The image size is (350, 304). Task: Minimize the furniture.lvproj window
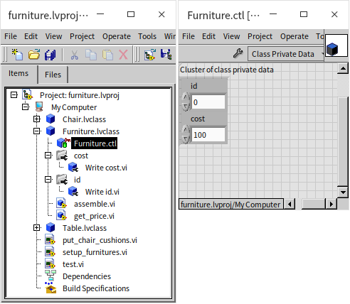pos(100,14)
